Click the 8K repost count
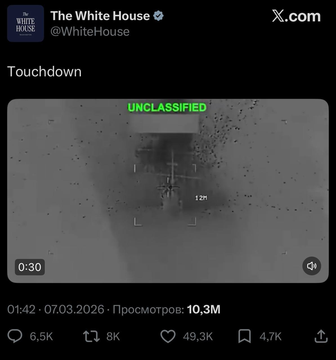The width and height of the screenshot is (336, 360). pos(113,336)
